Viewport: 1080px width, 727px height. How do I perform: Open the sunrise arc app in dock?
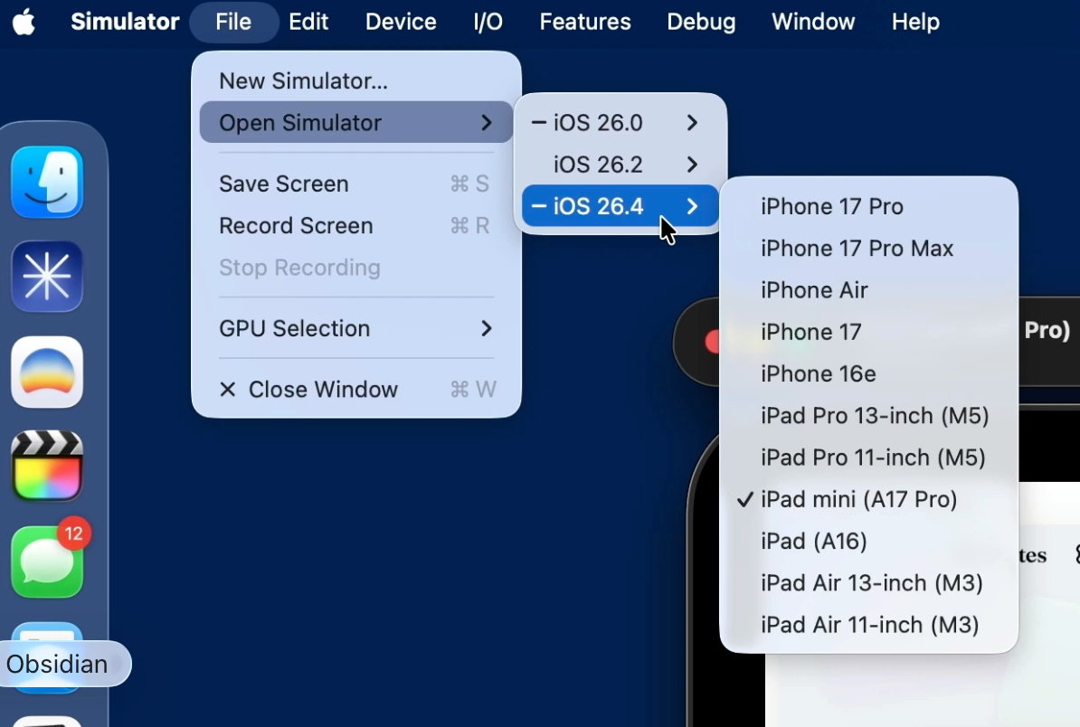tap(47, 372)
